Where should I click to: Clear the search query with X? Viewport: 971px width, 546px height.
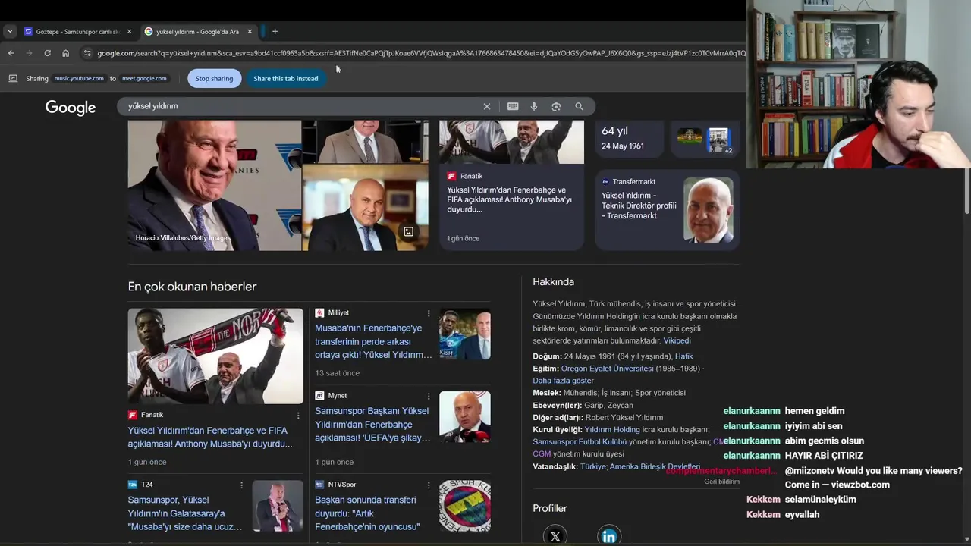coord(487,107)
